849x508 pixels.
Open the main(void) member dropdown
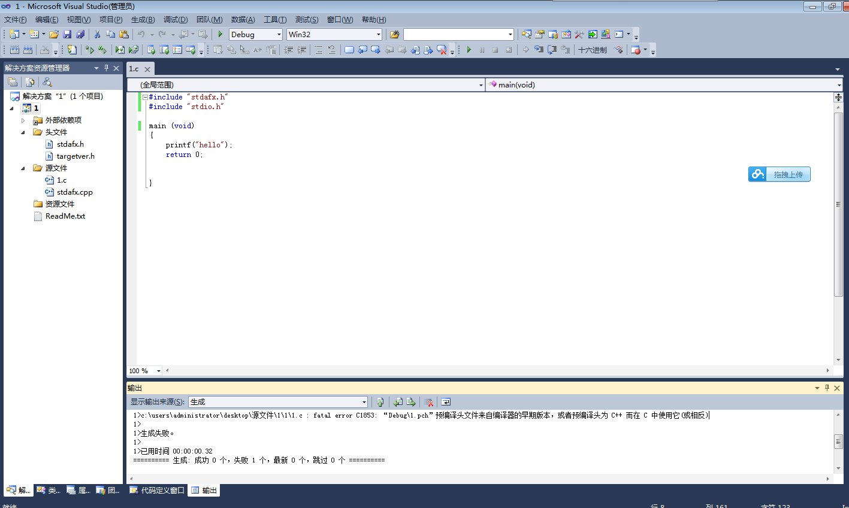(x=839, y=85)
